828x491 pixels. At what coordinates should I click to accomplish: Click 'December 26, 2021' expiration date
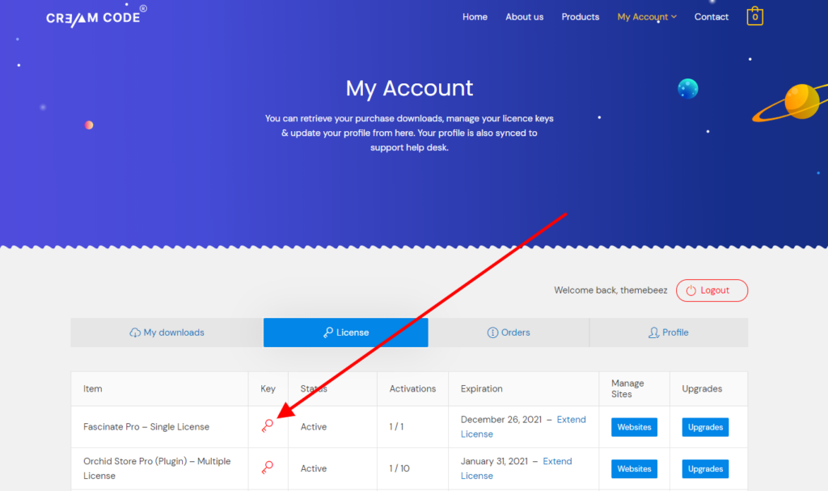(x=501, y=419)
